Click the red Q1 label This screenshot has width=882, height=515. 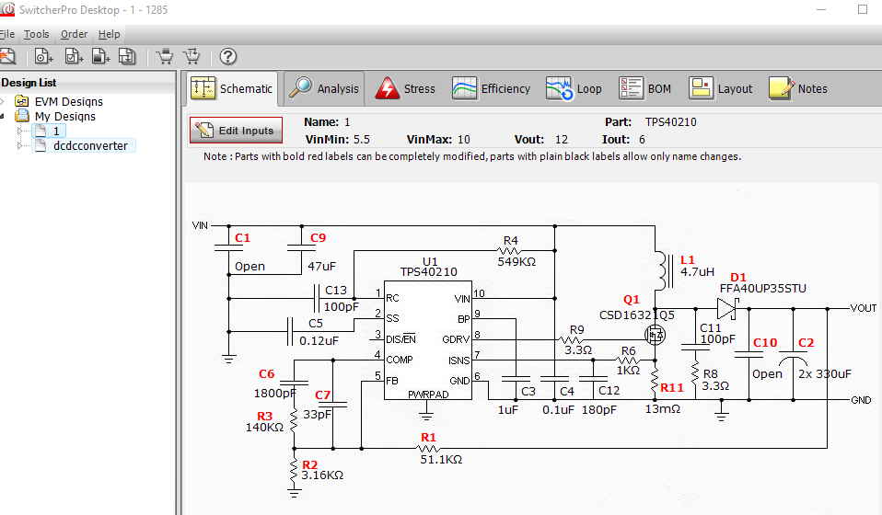632,299
